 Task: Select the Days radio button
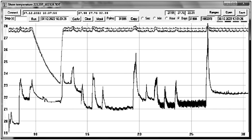178,19
